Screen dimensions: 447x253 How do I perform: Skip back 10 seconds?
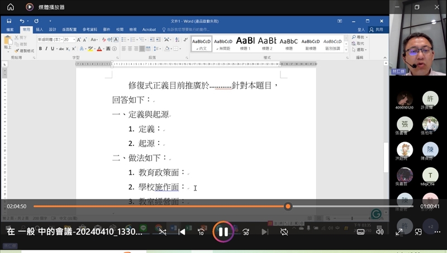pyautogui.click(x=201, y=232)
